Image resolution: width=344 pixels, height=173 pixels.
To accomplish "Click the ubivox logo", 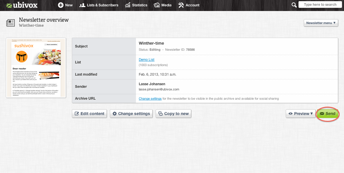I will pyautogui.click(x=22, y=5).
